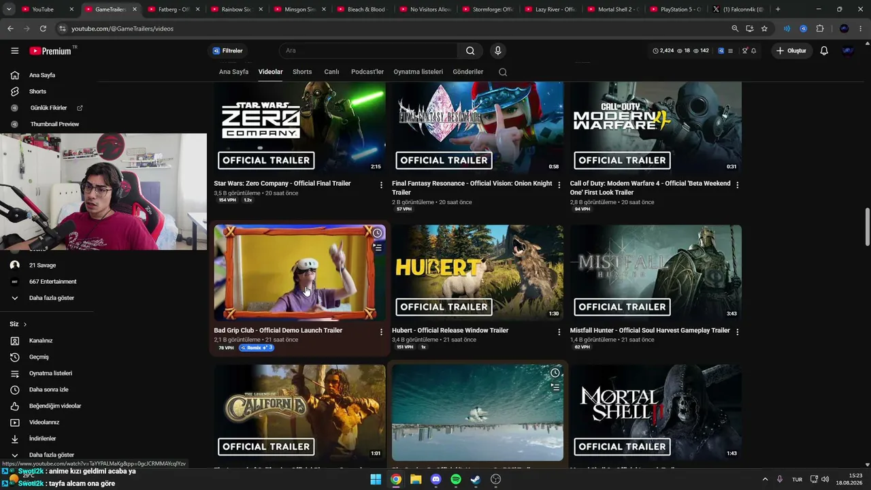The image size is (871, 490).
Task: Start voice search with the microphone icon
Action: point(498,51)
